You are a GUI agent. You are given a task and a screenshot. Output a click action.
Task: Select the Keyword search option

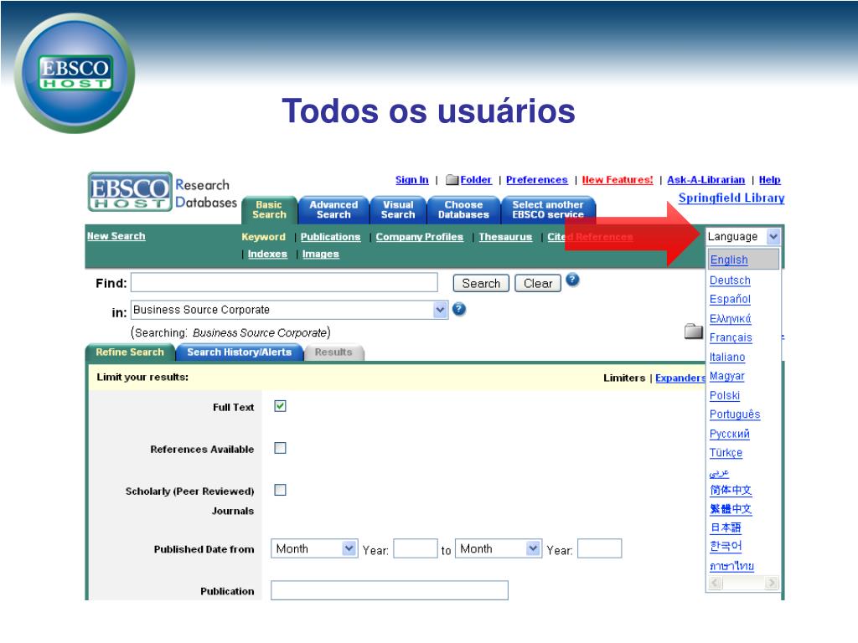click(263, 237)
